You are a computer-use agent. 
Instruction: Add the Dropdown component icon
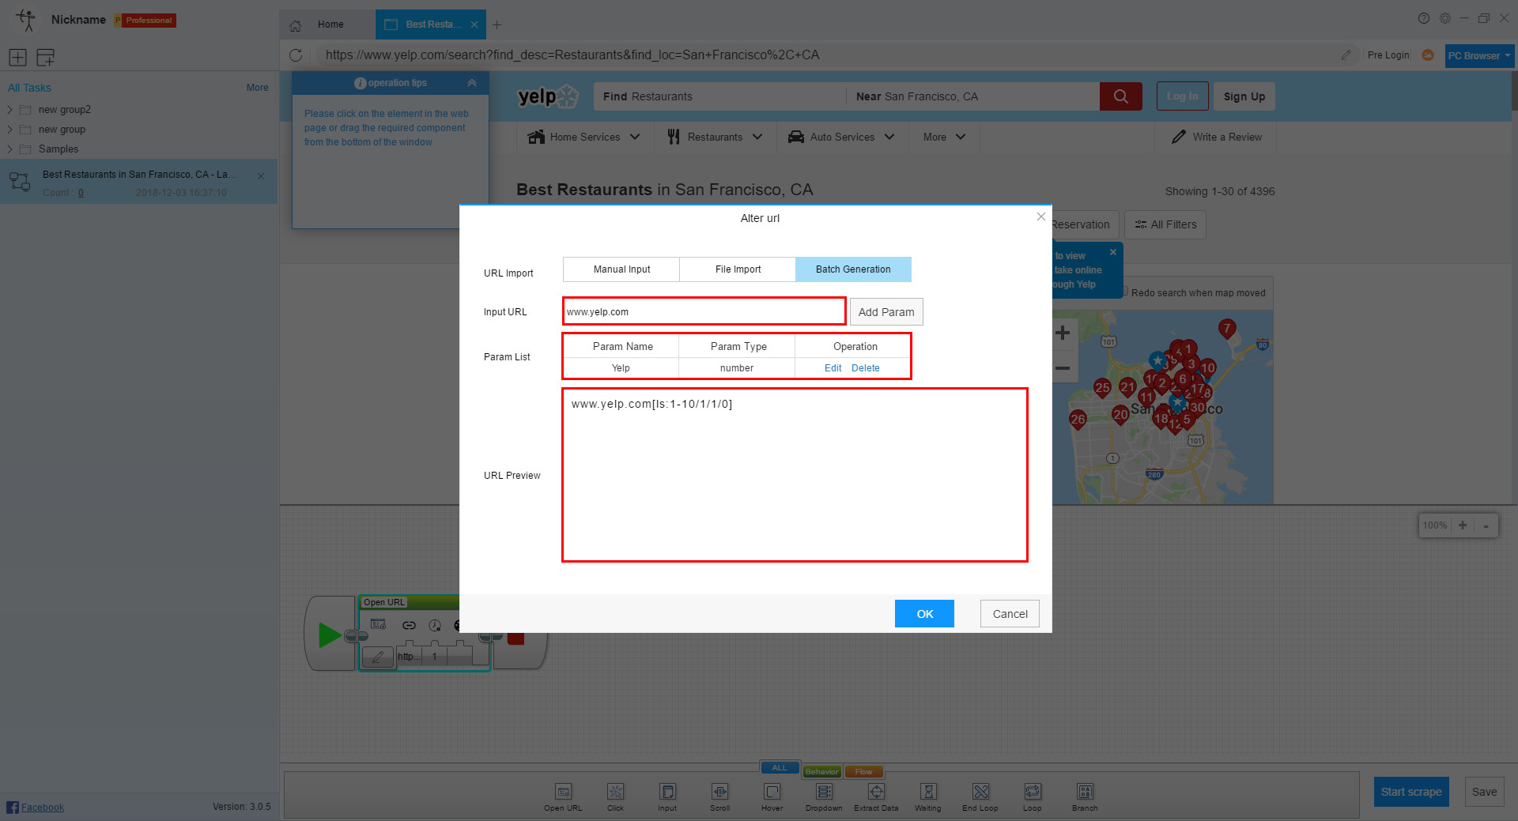[824, 792]
